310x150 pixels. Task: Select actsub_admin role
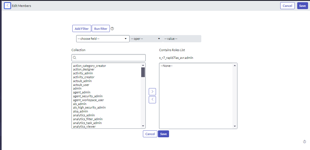82,81
